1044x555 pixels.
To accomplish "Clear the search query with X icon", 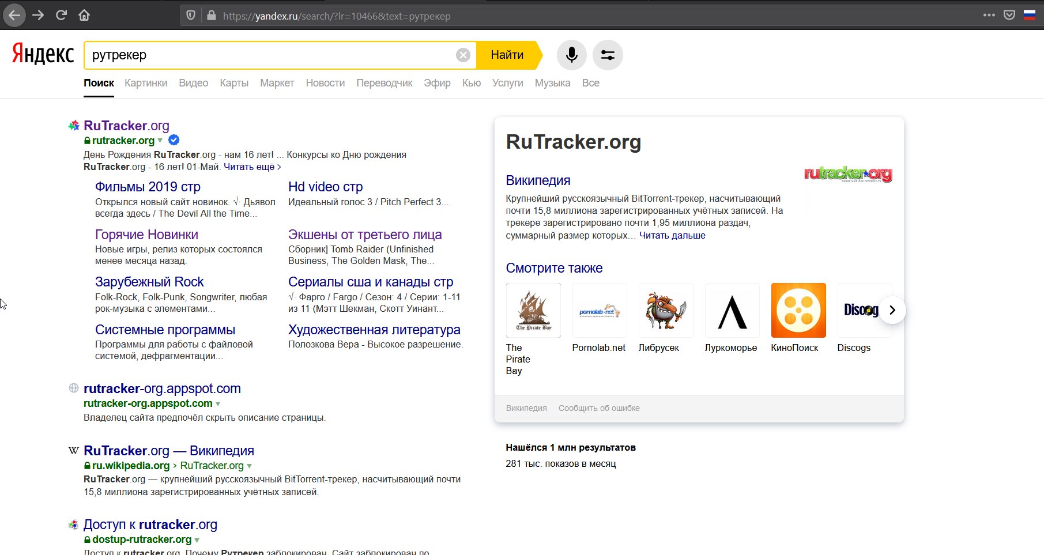I will 463,55.
